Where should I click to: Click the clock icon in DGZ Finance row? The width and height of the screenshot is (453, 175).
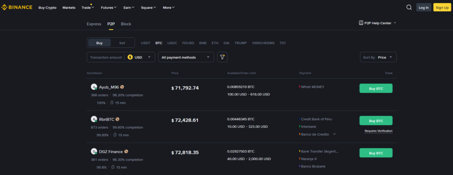pyautogui.click(x=113, y=167)
